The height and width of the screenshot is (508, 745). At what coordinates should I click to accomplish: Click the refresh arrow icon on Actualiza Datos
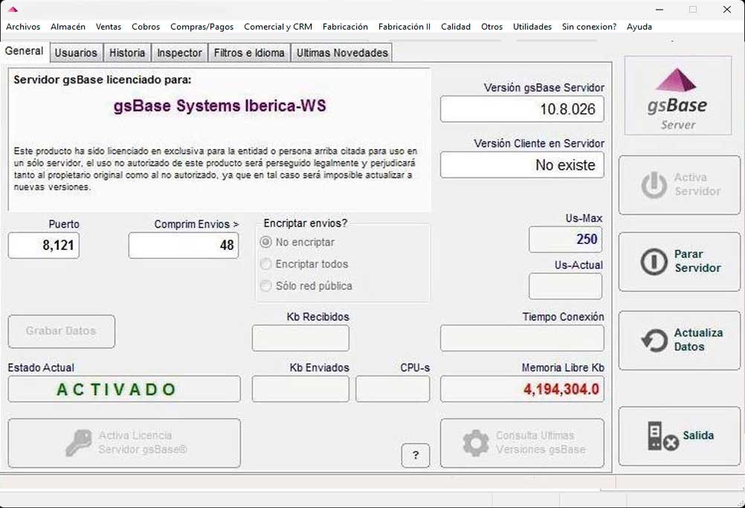654,340
